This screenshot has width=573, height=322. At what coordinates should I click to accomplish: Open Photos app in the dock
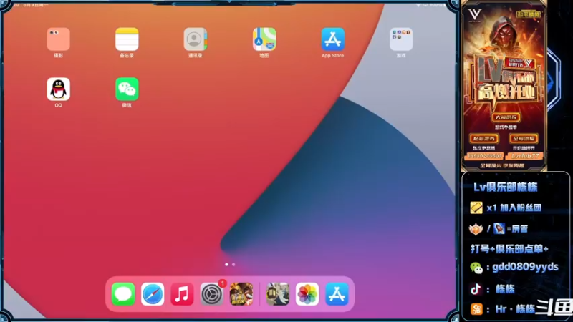point(307,294)
